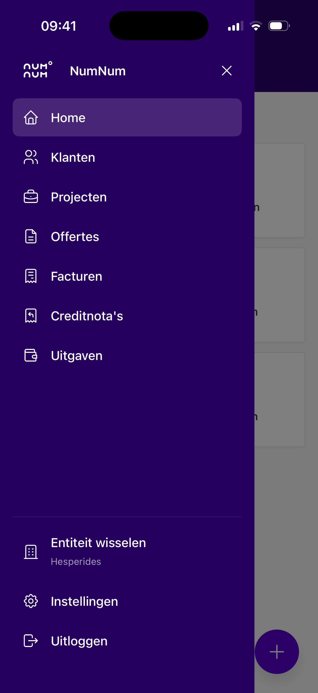Tap the Entiteit wisselen building icon

coord(31,552)
